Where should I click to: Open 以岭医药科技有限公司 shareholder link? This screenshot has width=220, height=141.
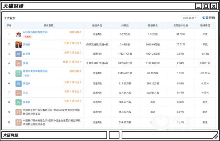pyautogui.click(x=35, y=32)
